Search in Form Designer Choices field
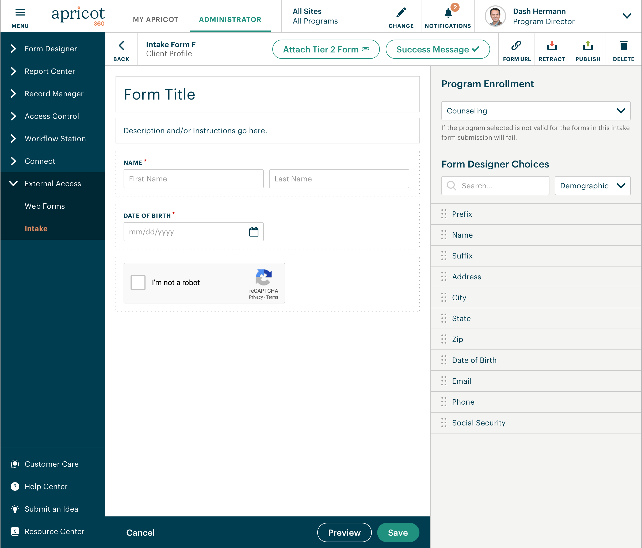This screenshot has width=642, height=548. [495, 185]
